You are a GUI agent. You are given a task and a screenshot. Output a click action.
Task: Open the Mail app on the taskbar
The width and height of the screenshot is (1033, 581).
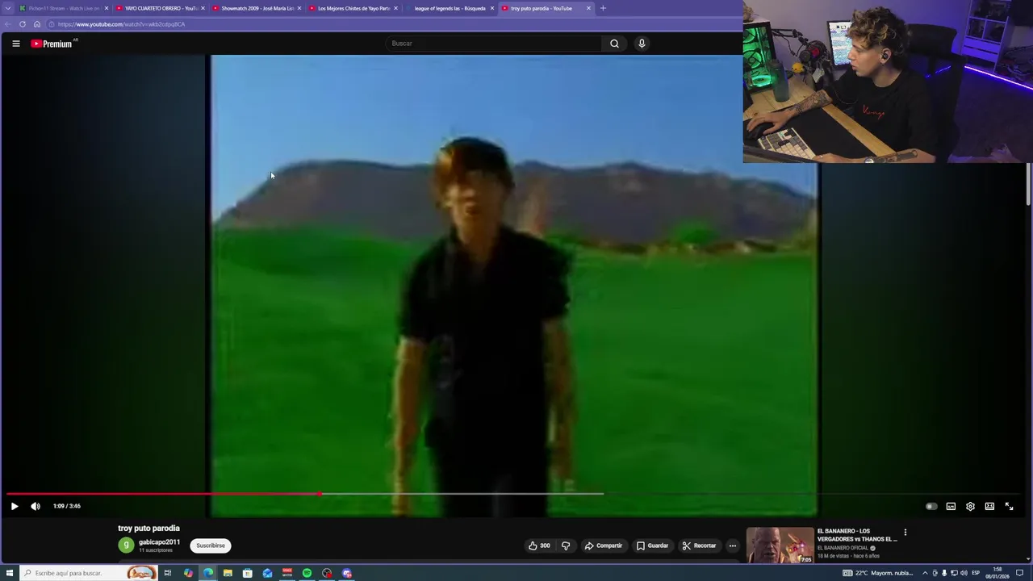(x=267, y=573)
